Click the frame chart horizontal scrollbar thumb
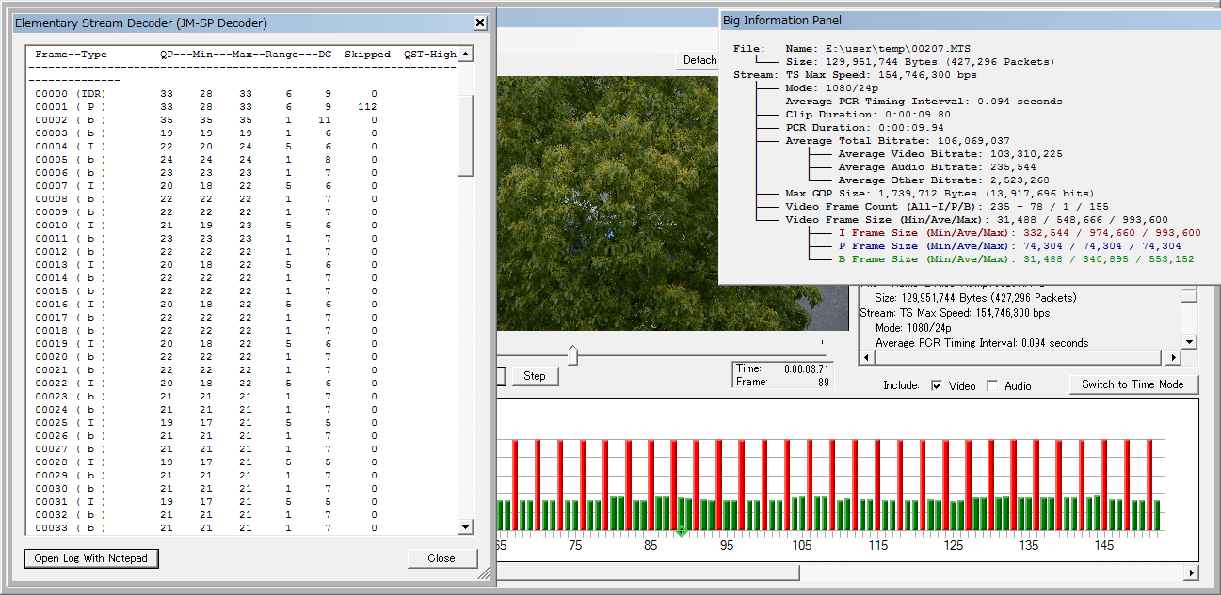The width and height of the screenshot is (1221, 595). [648, 572]
